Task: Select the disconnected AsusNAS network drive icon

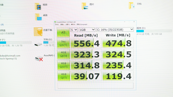Action: [39, 58]
